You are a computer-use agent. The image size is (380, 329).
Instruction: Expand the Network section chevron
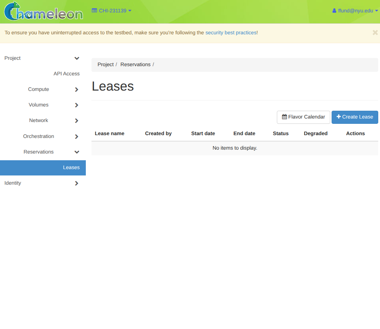click(x=77, y=121)
